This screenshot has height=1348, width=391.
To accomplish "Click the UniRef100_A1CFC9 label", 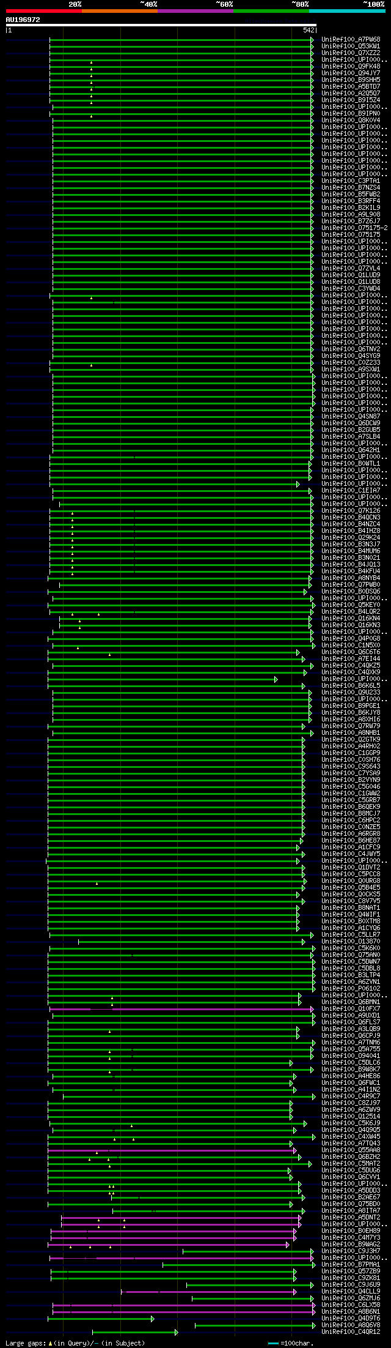I will click(351, 847).
